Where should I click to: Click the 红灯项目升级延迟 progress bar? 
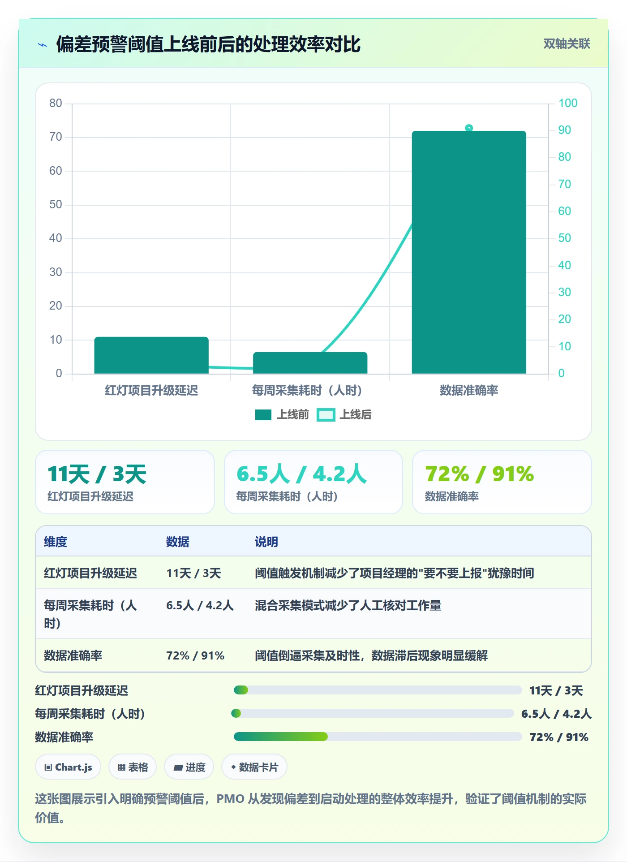click(378, 690)
